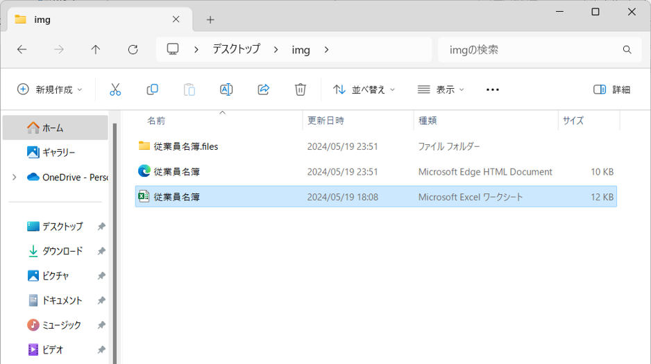Toggle the 詳細 details pane

click(x=612, y=89)
